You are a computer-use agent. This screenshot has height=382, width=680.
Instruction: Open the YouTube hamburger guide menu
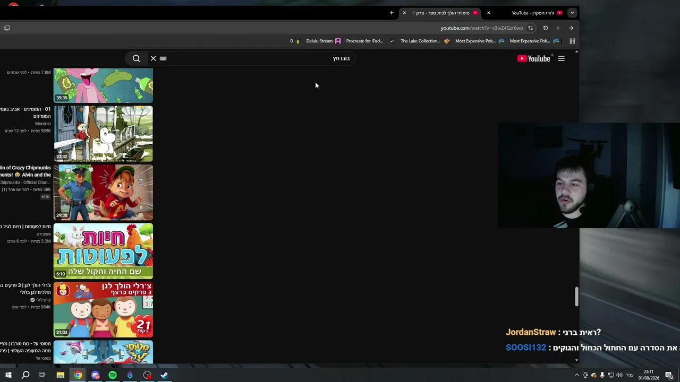[x=561, y=58]
